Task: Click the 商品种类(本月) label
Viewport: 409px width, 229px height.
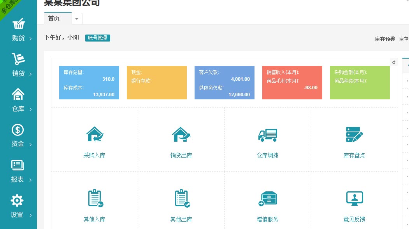Action: point(351,81)
